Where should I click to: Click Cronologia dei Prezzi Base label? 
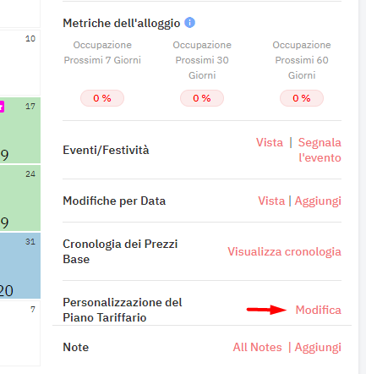click(120, 251)
